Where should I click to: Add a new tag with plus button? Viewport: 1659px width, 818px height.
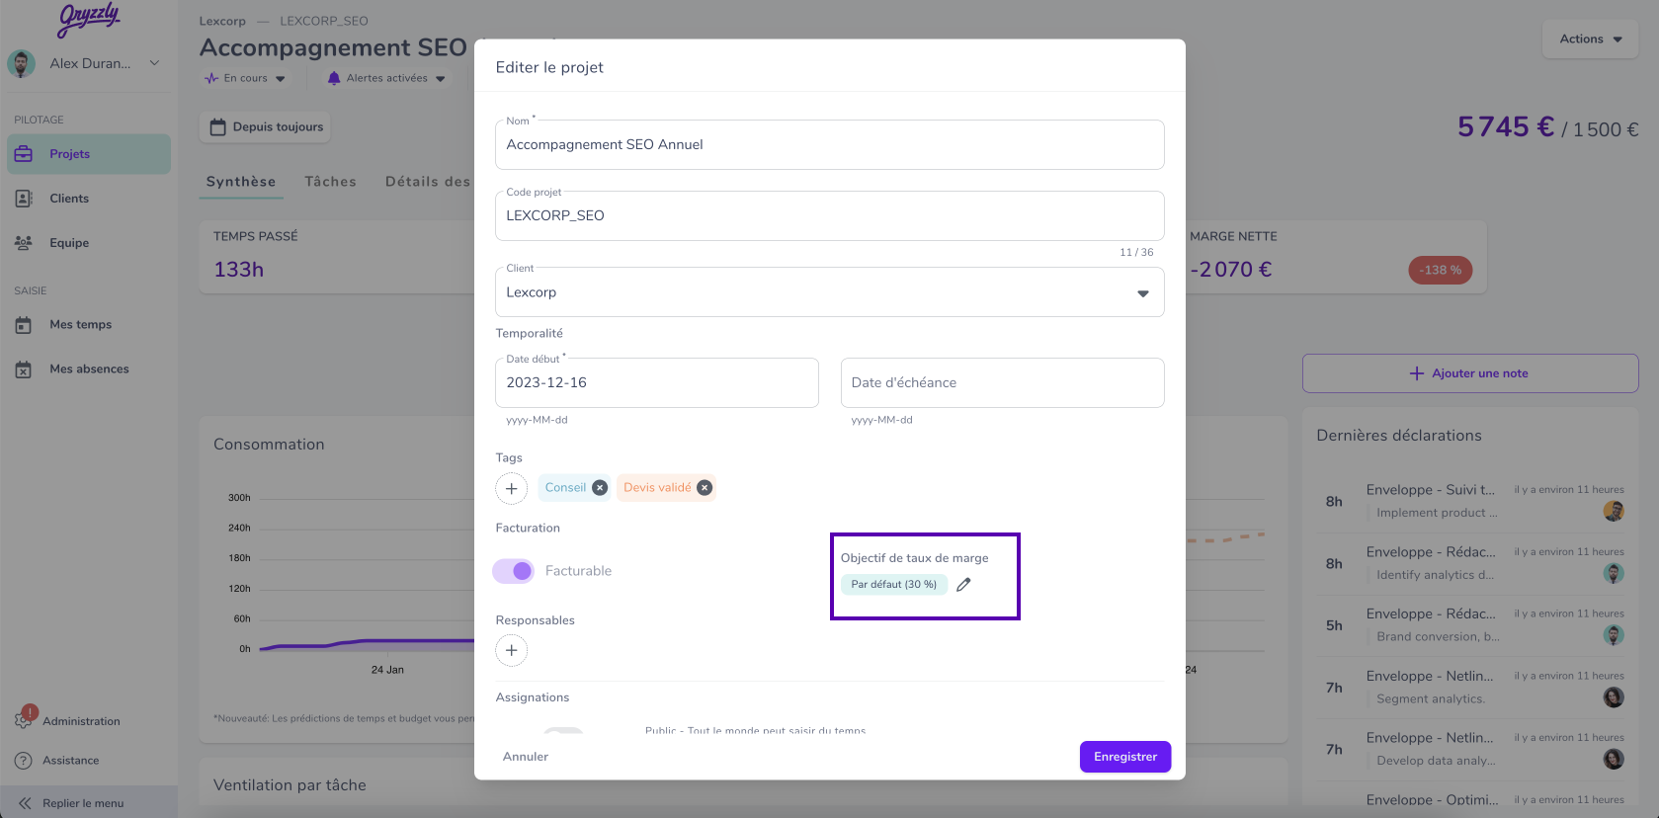point(511,488)
